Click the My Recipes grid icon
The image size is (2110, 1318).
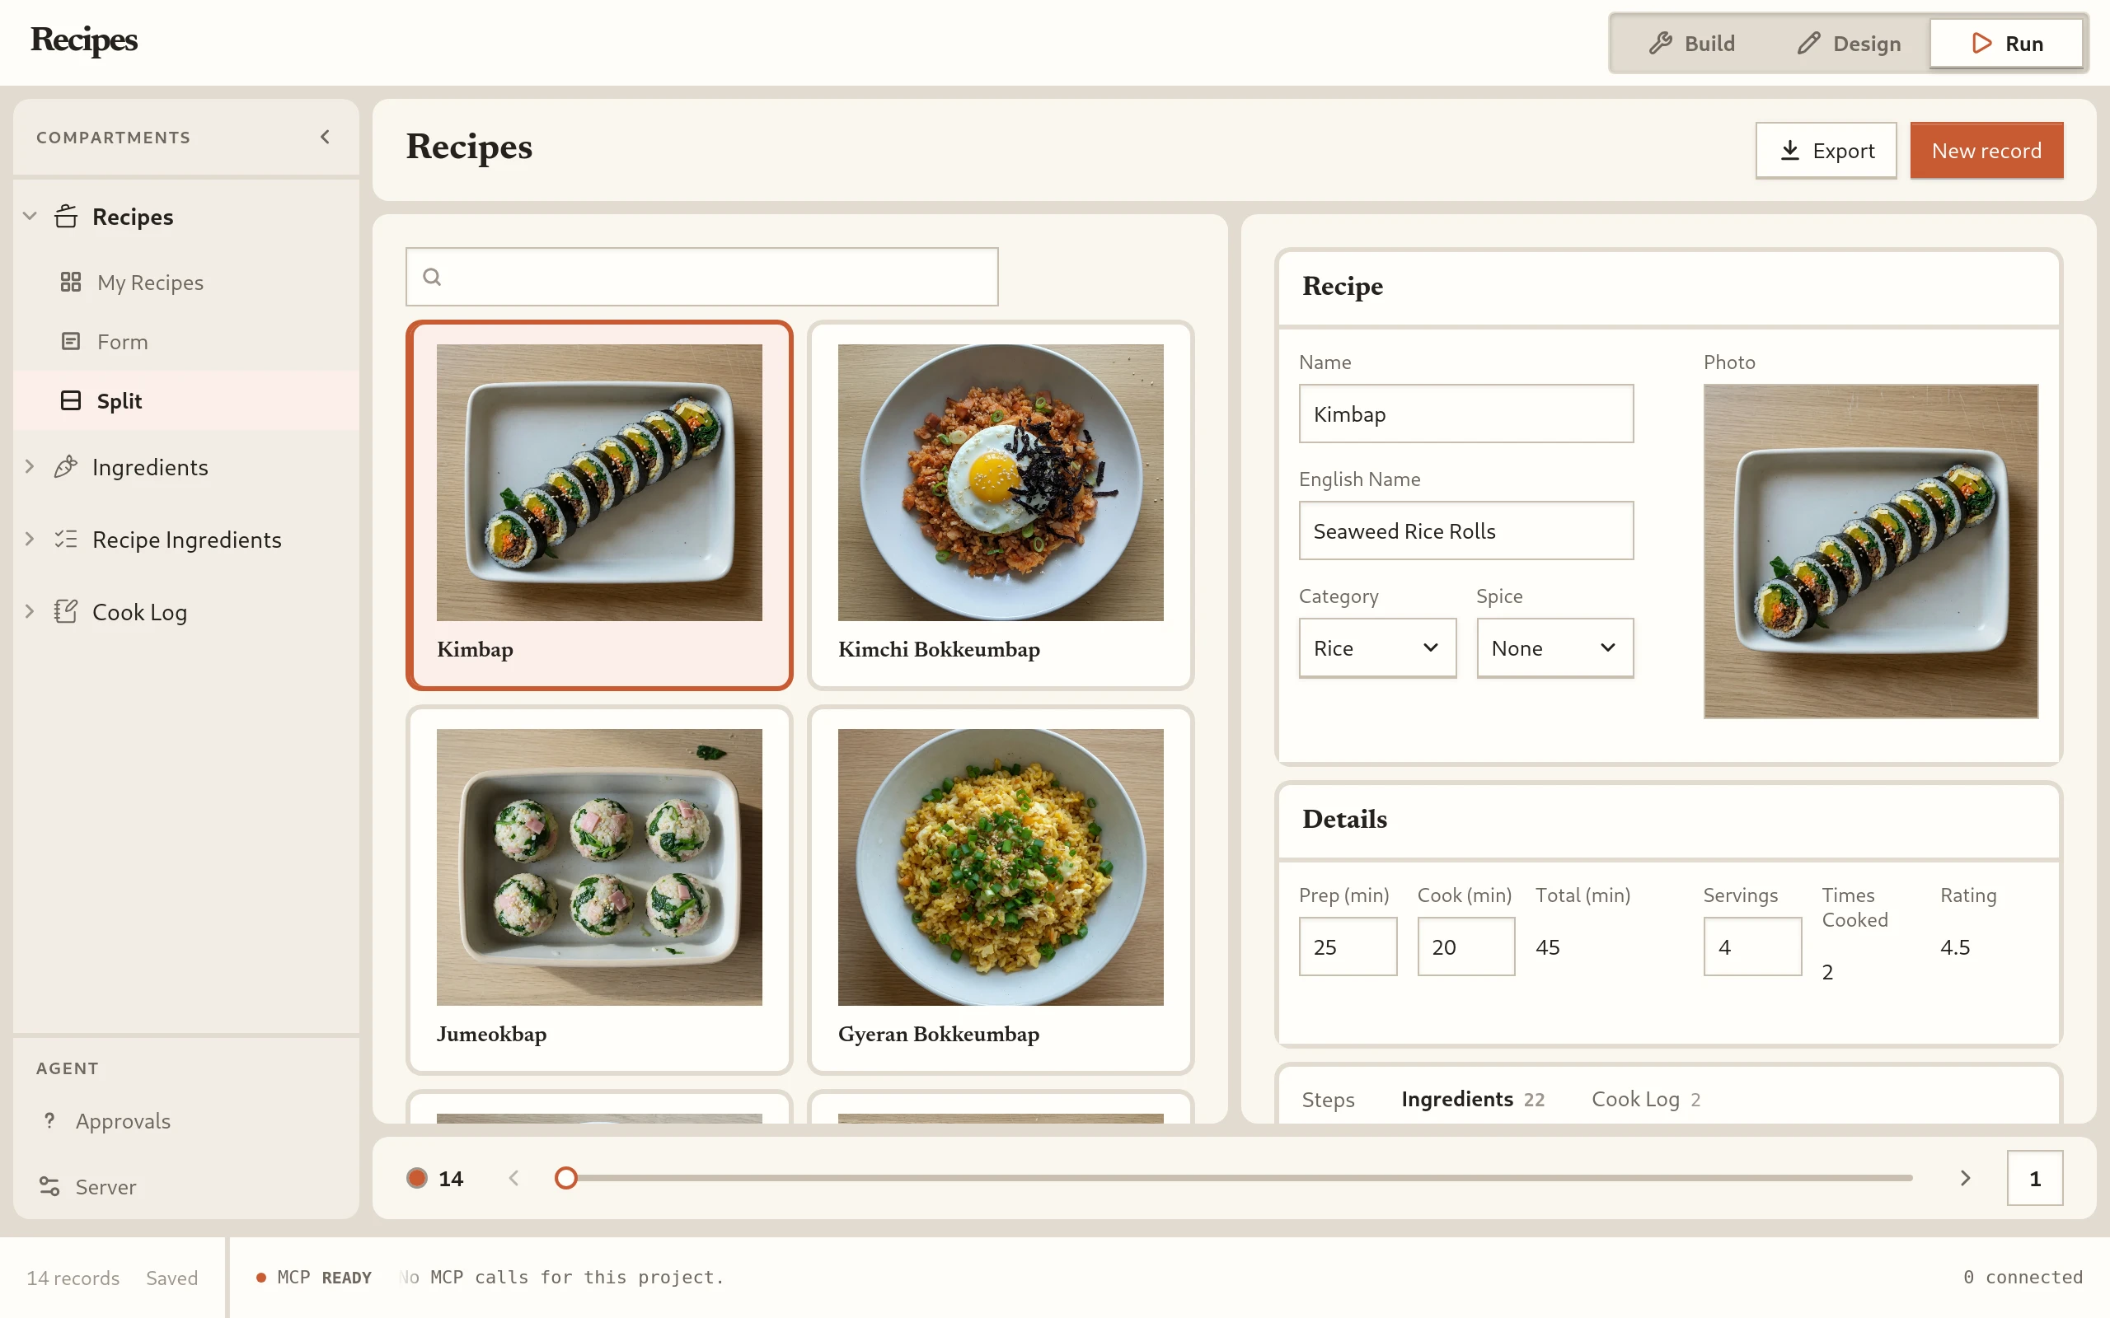tap(71, 282)
